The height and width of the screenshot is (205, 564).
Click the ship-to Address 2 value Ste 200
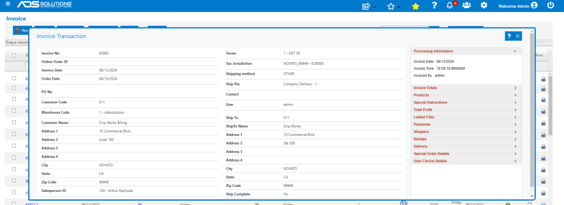pos(290,143)
